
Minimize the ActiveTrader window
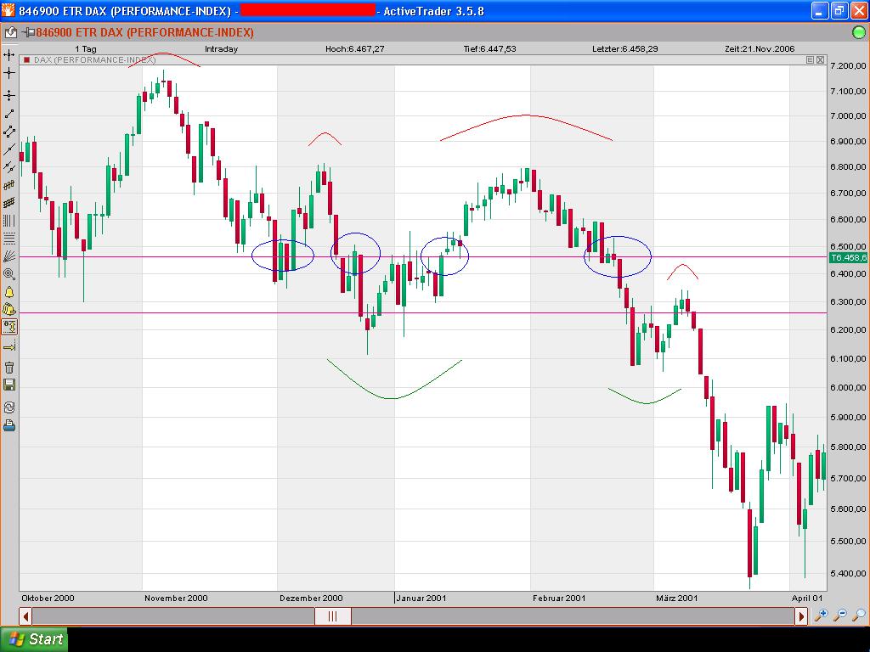pos(820,10)
